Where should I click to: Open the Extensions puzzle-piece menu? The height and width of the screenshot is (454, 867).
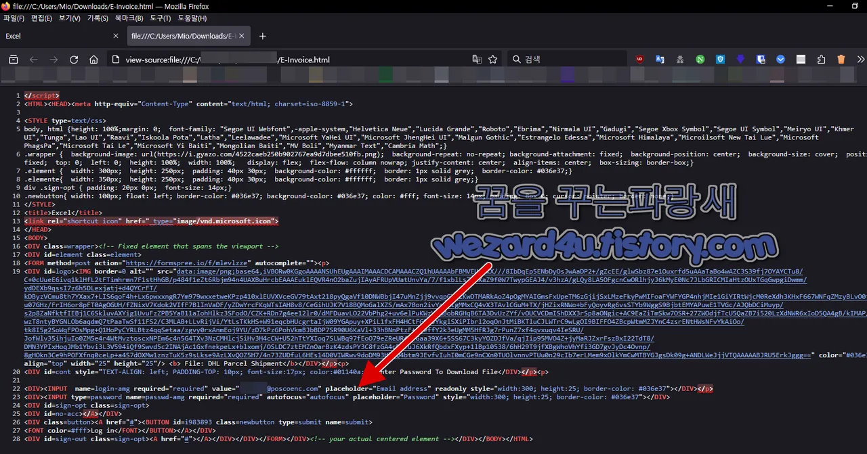tap(821, 60)
